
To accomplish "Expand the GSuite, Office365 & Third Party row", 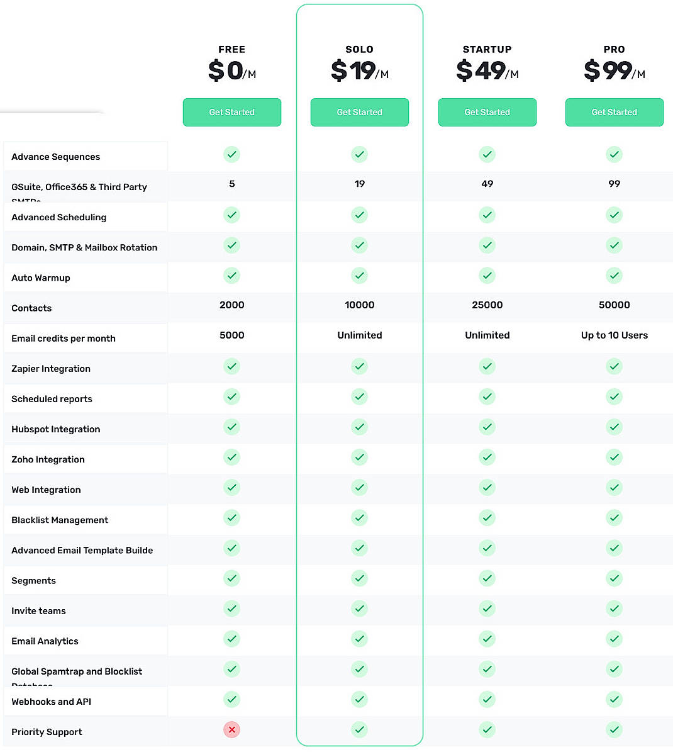I will (79, 186).
